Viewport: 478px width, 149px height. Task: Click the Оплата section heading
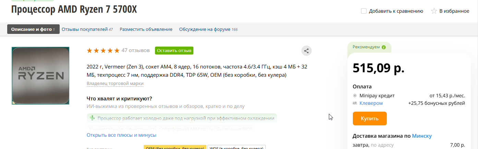[x=362, y=87]
